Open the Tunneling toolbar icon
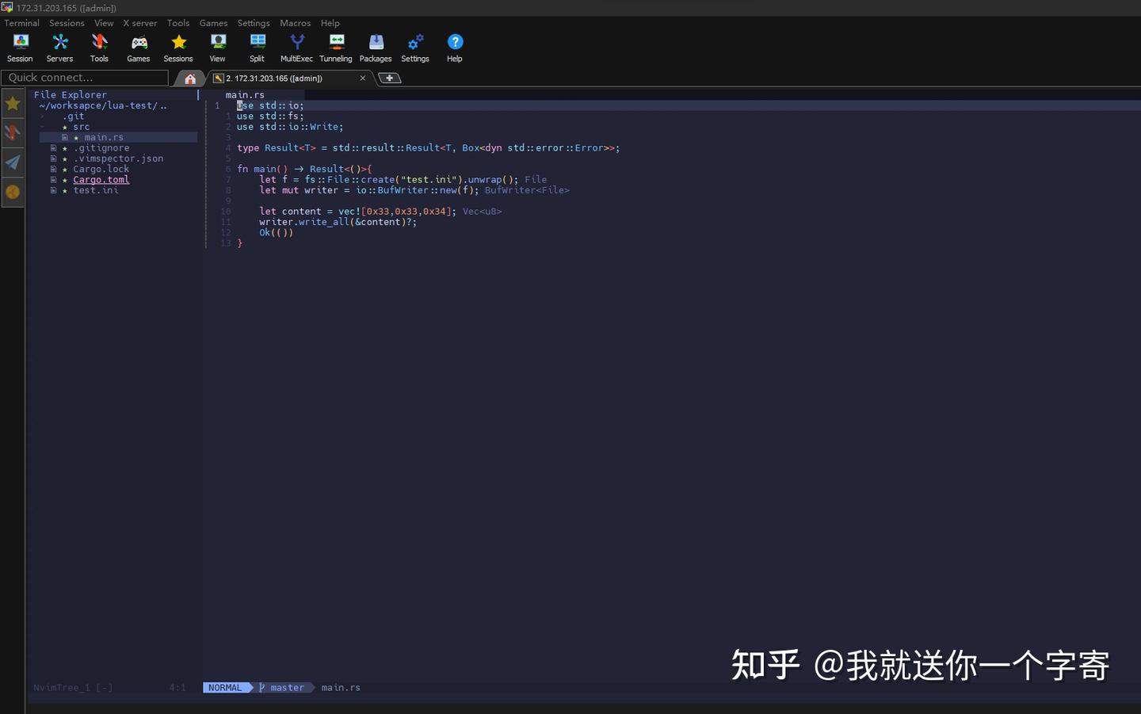 [x=336, y=48]
